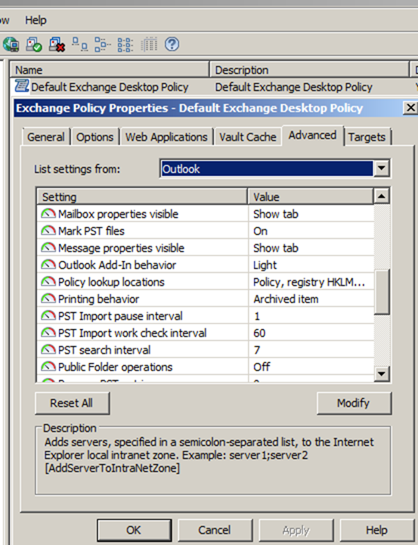
Task: Click gauge icon beside Message properties visible
Action: pos(48,247)
